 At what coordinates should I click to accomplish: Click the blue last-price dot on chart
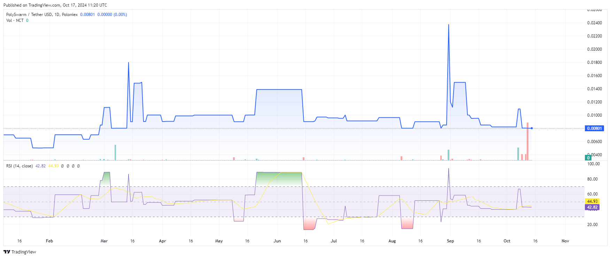[x=532, y=128]
